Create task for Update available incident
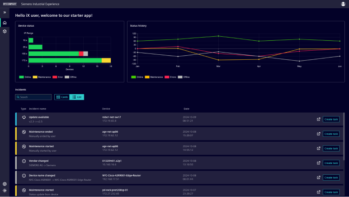349x197 pixels. (331, 119)
